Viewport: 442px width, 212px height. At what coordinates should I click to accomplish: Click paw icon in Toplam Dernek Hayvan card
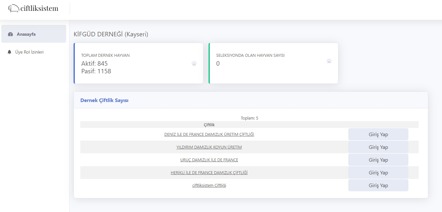(x=194, y=63)
